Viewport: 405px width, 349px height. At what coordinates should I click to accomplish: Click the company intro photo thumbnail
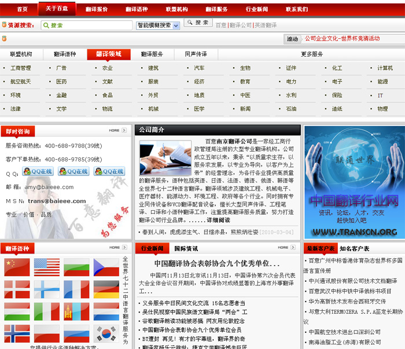(165, 158)
